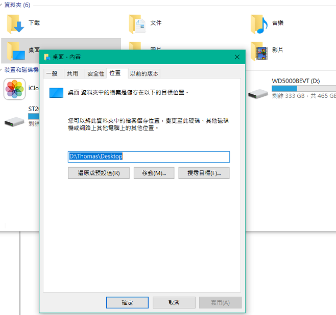Click the 移動(M)... button
This screenshot has height=315, width=336.
point(154,173)
